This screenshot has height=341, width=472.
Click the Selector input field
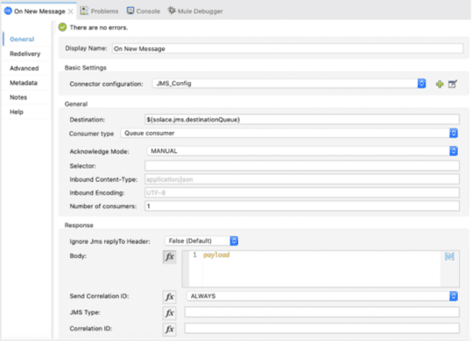tap(302, 166)
